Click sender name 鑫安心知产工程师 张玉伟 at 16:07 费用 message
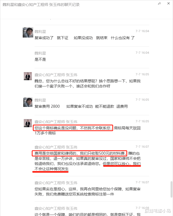This screenshot has height=216, width=173. coord(56,147)
